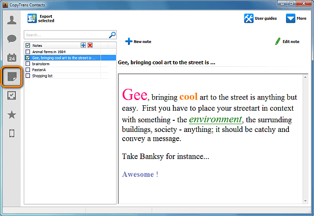Image resolution: width=314 pixels, height=216 pixels.
Task: Click the Notes list header label
Action: pos(37,45)
